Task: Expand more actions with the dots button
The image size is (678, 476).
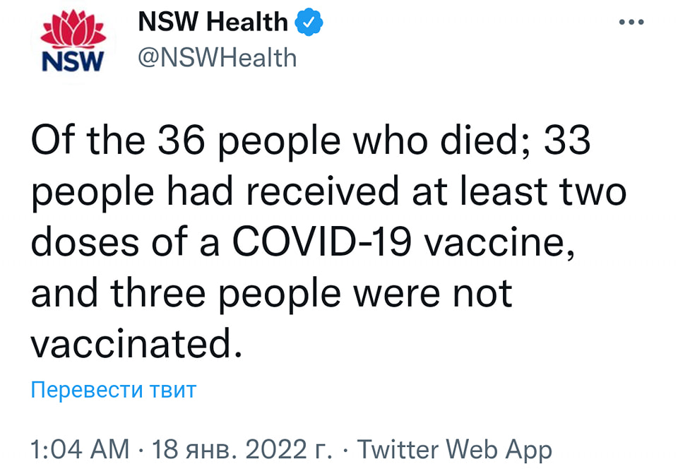Action: (630, 21)
